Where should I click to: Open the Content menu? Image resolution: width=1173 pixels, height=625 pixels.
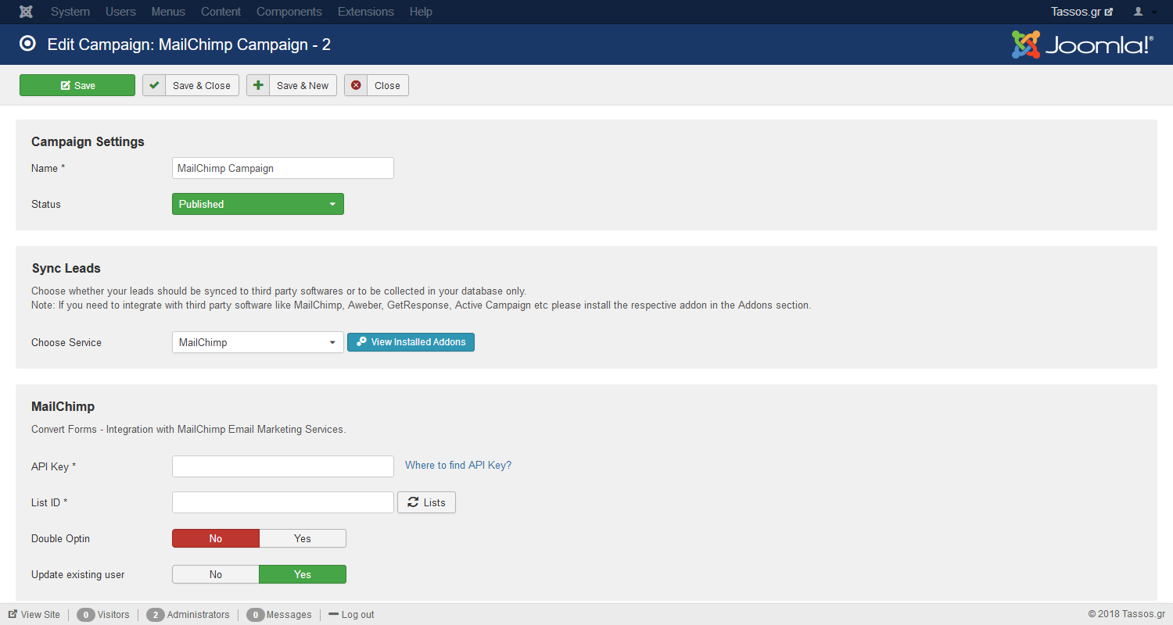pyautogui.click(x=221, y=12)
